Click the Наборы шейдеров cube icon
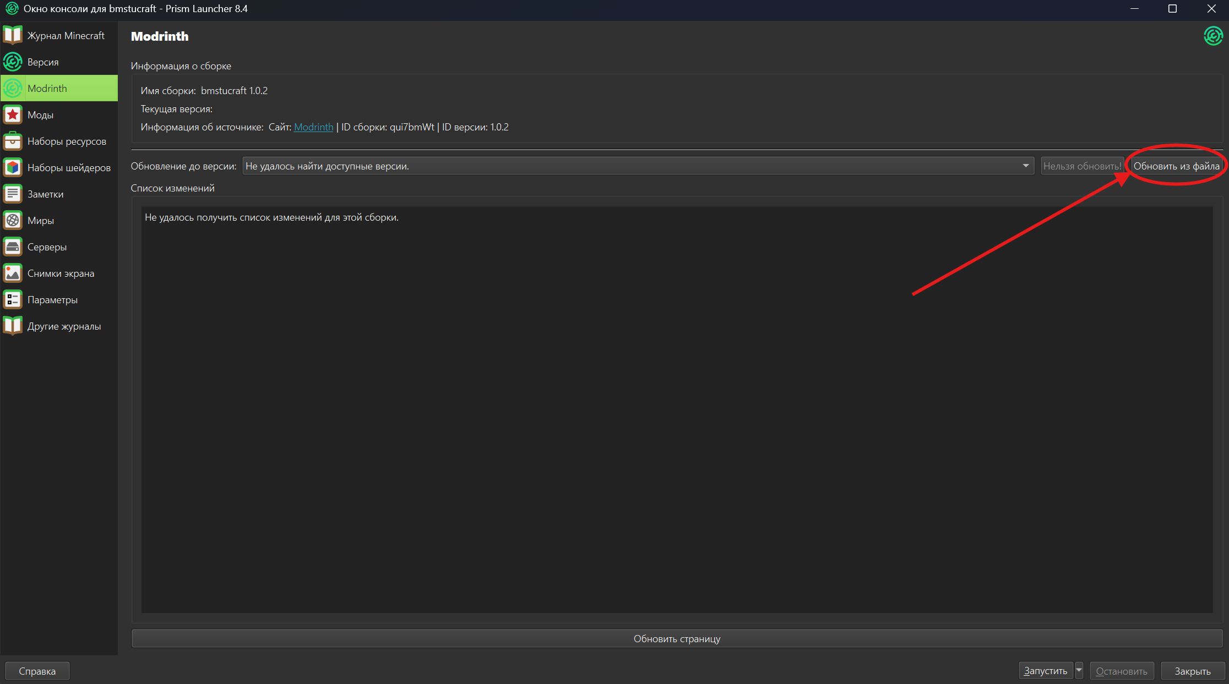The width and height of the screenshot is (1229, 684). coord(13,167)
